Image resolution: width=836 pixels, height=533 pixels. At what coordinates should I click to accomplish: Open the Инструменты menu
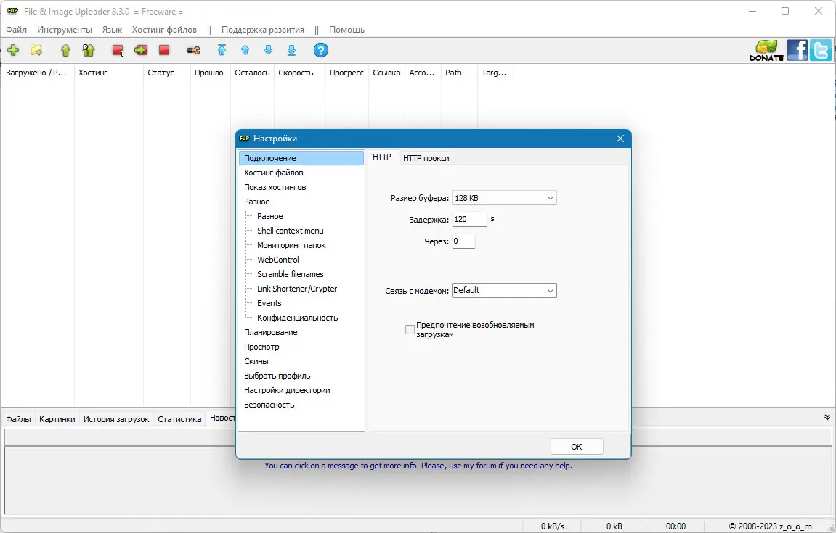65,30
